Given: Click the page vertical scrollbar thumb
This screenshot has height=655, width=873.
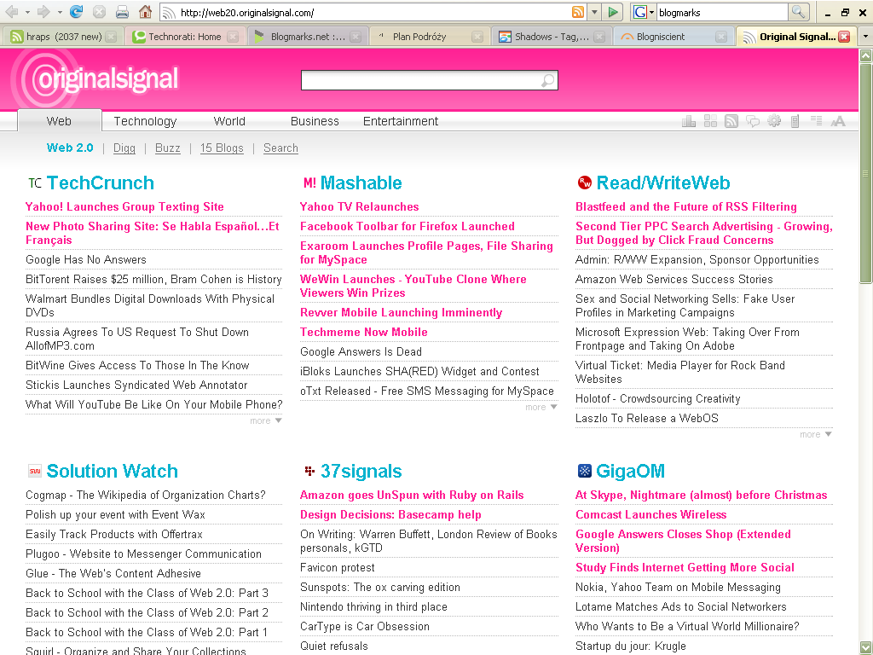Looking at the screenshot, I should click(x=865, y=173).
